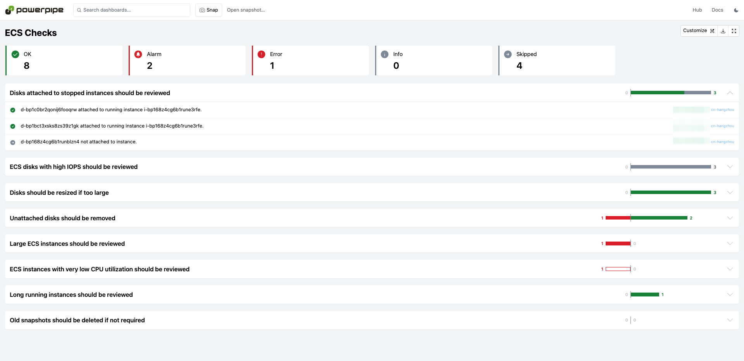Click the ECS disks with high IOPS grey bar
Image resolution: width=744 pixels, height=361 pixels.
(x=671, y=167)
